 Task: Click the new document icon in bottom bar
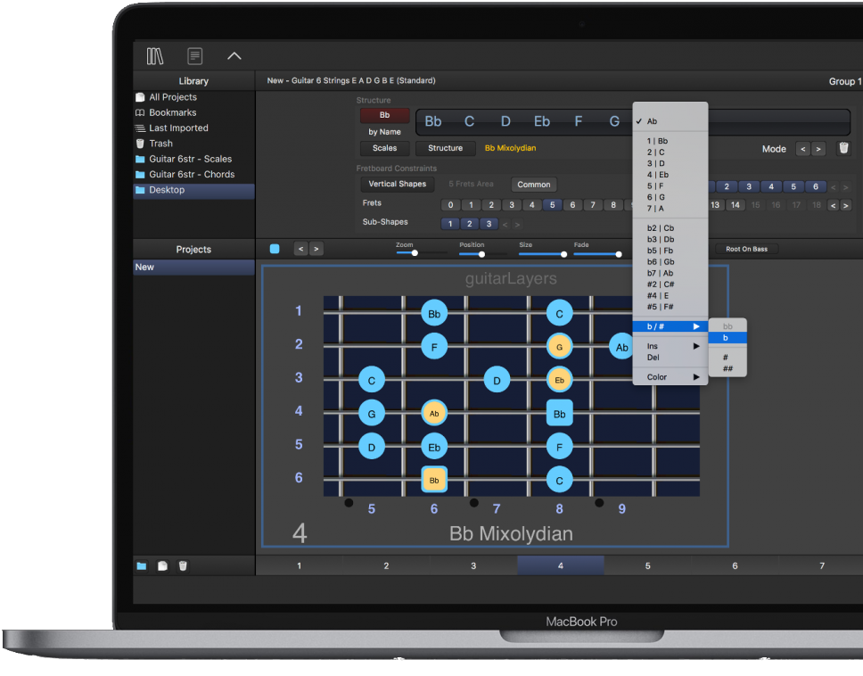(162, 565)
